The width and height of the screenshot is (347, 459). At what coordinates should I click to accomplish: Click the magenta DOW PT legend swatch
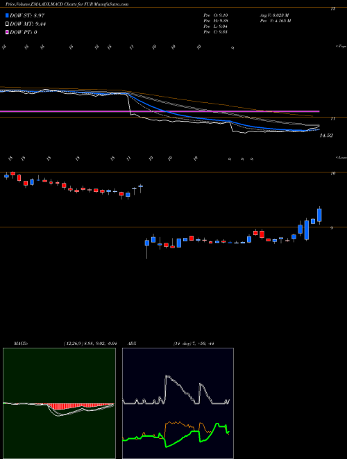(x=7, y=32)
